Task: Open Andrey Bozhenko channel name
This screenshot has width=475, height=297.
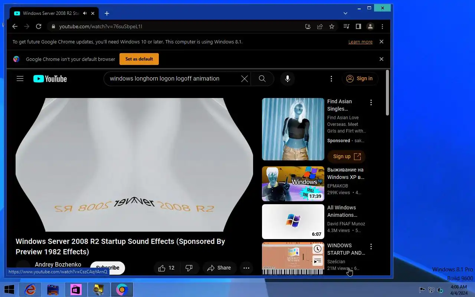Action: click(x=58, y=265)
